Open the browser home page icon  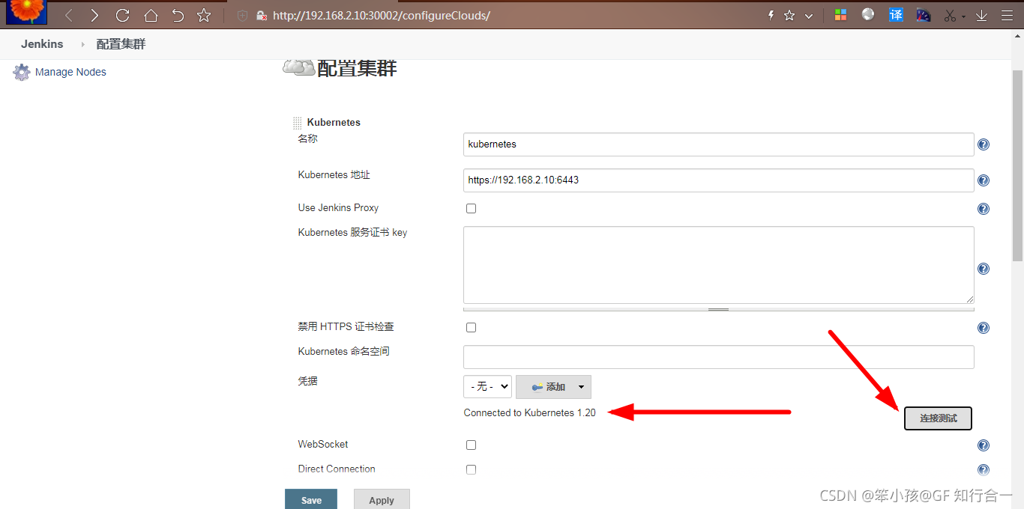(151, 15)
